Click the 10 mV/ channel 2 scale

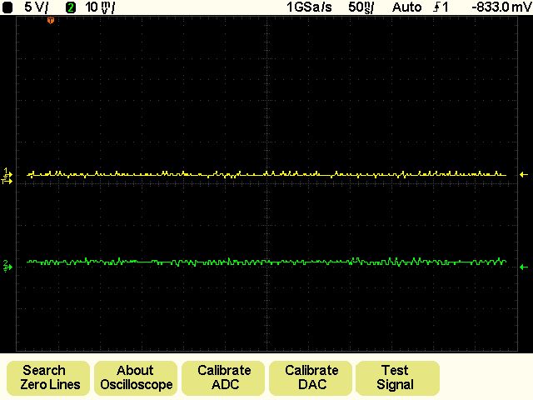(101, 7)
